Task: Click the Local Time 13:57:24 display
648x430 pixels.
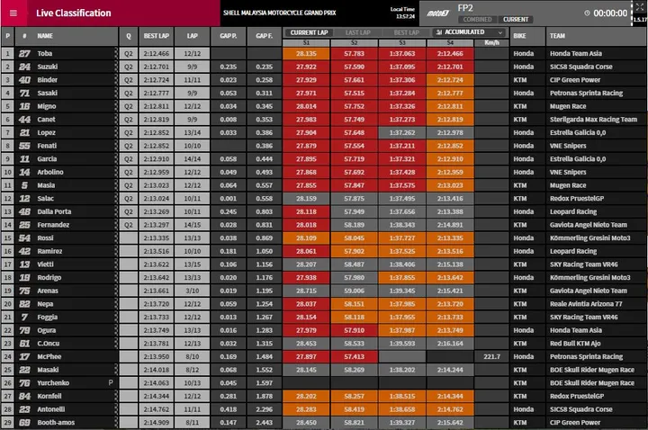Action: coord(402,13)
